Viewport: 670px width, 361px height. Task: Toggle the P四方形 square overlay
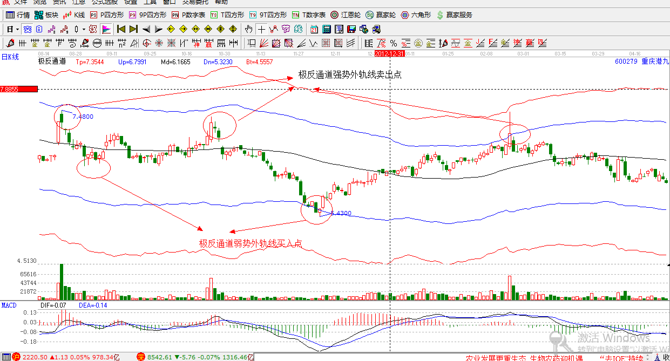click(106, 15)
